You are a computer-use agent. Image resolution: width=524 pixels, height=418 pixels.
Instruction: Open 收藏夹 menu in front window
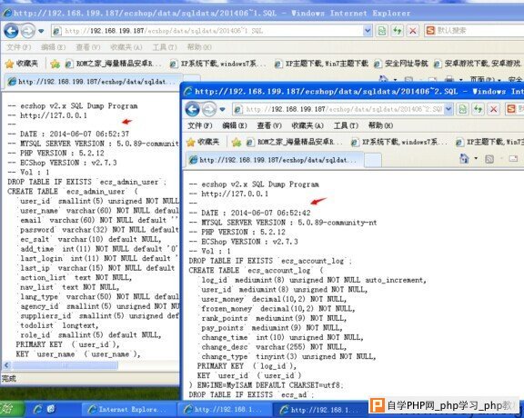(x=307, y=125)
